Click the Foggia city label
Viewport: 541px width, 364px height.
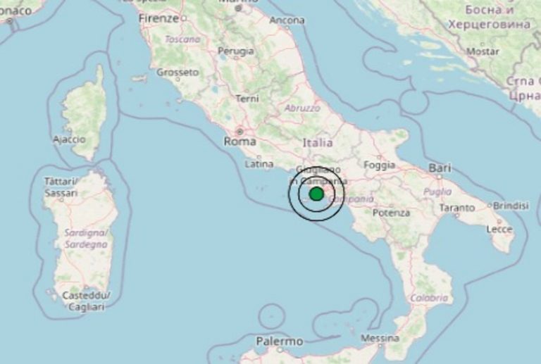(380, 165)
